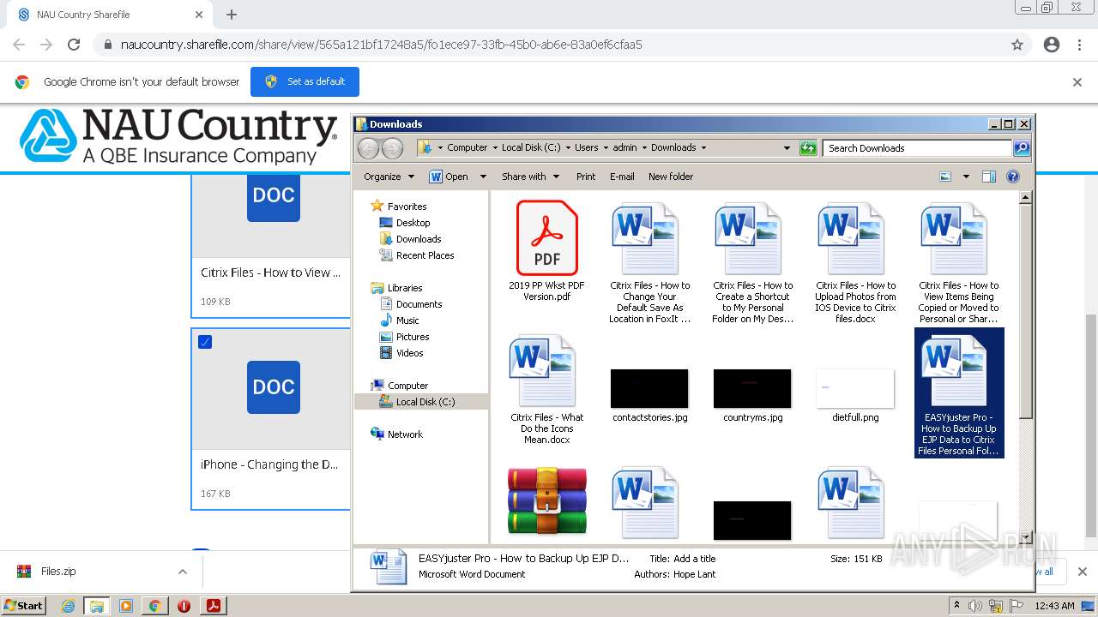Image resolution: width=1098 pixels, height=617 pixels.
Task: Focus the Search Downloads field
Action: [917, 148]
